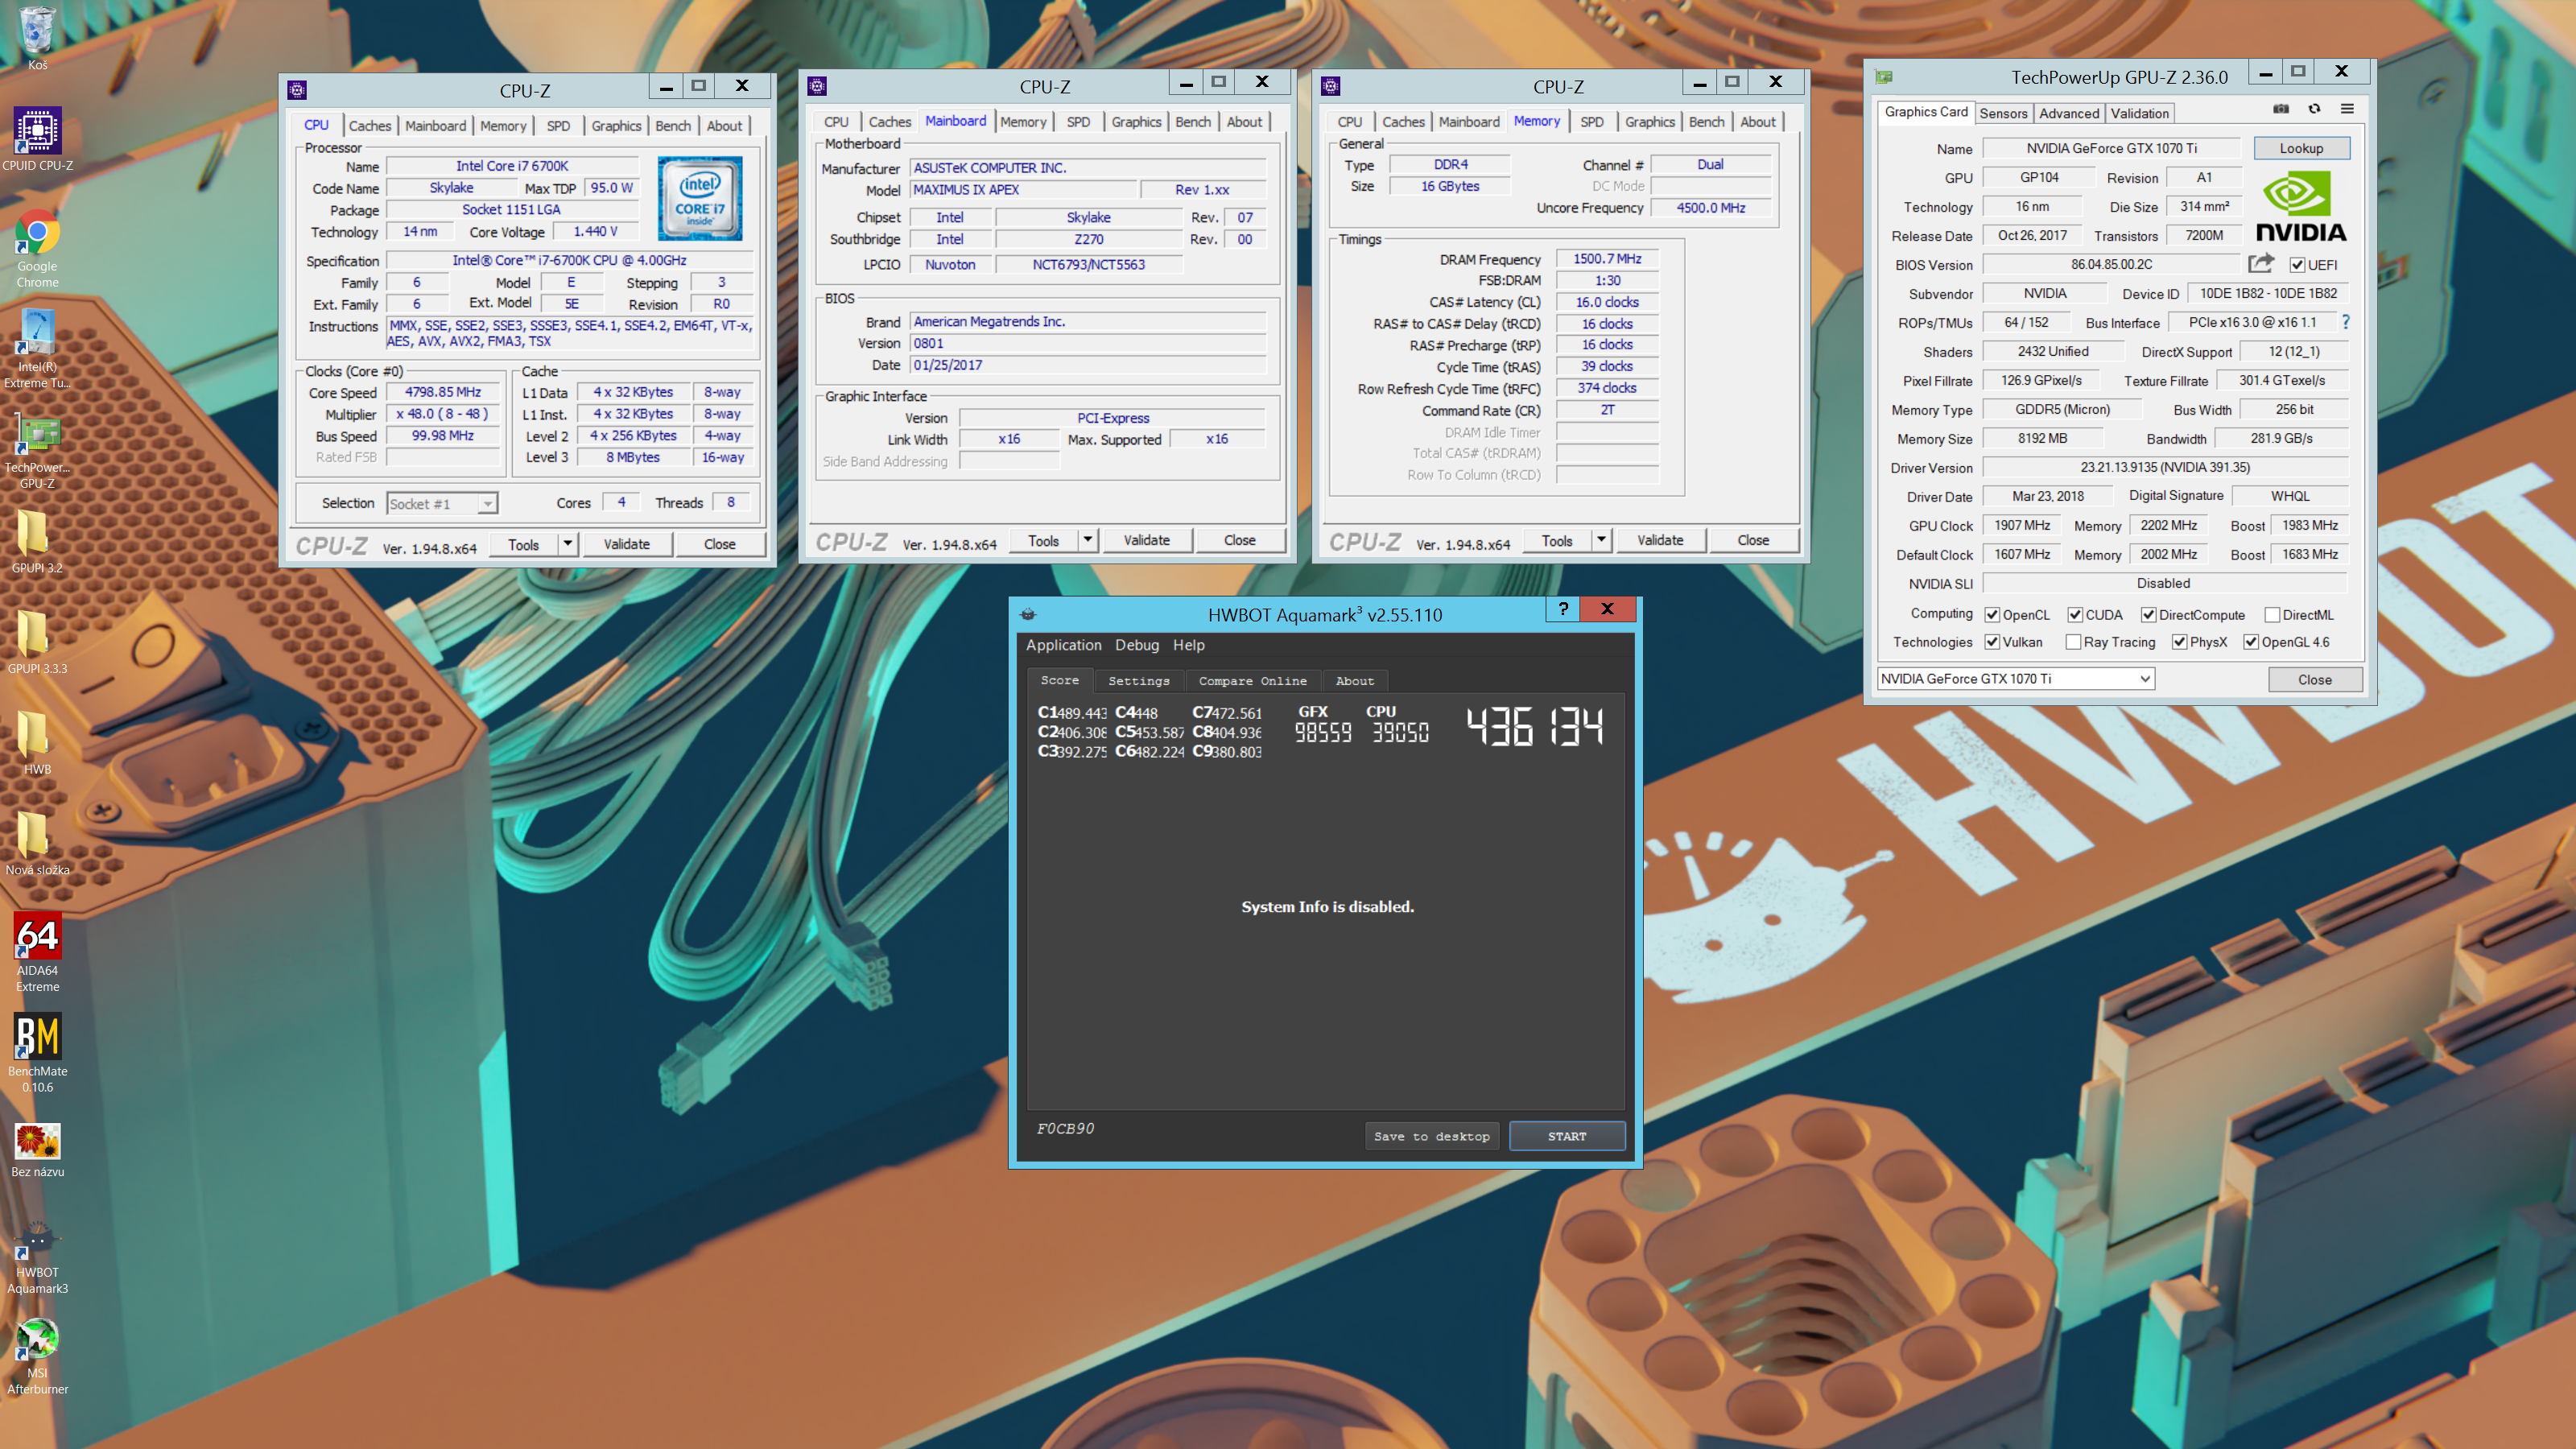Click GPU-Z refresh icon
The height and width of the screenshot is (1449, 2576).
[x=2314, y=109]
